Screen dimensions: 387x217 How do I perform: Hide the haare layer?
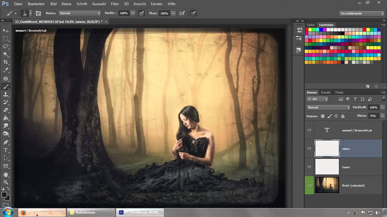(309, 167)
